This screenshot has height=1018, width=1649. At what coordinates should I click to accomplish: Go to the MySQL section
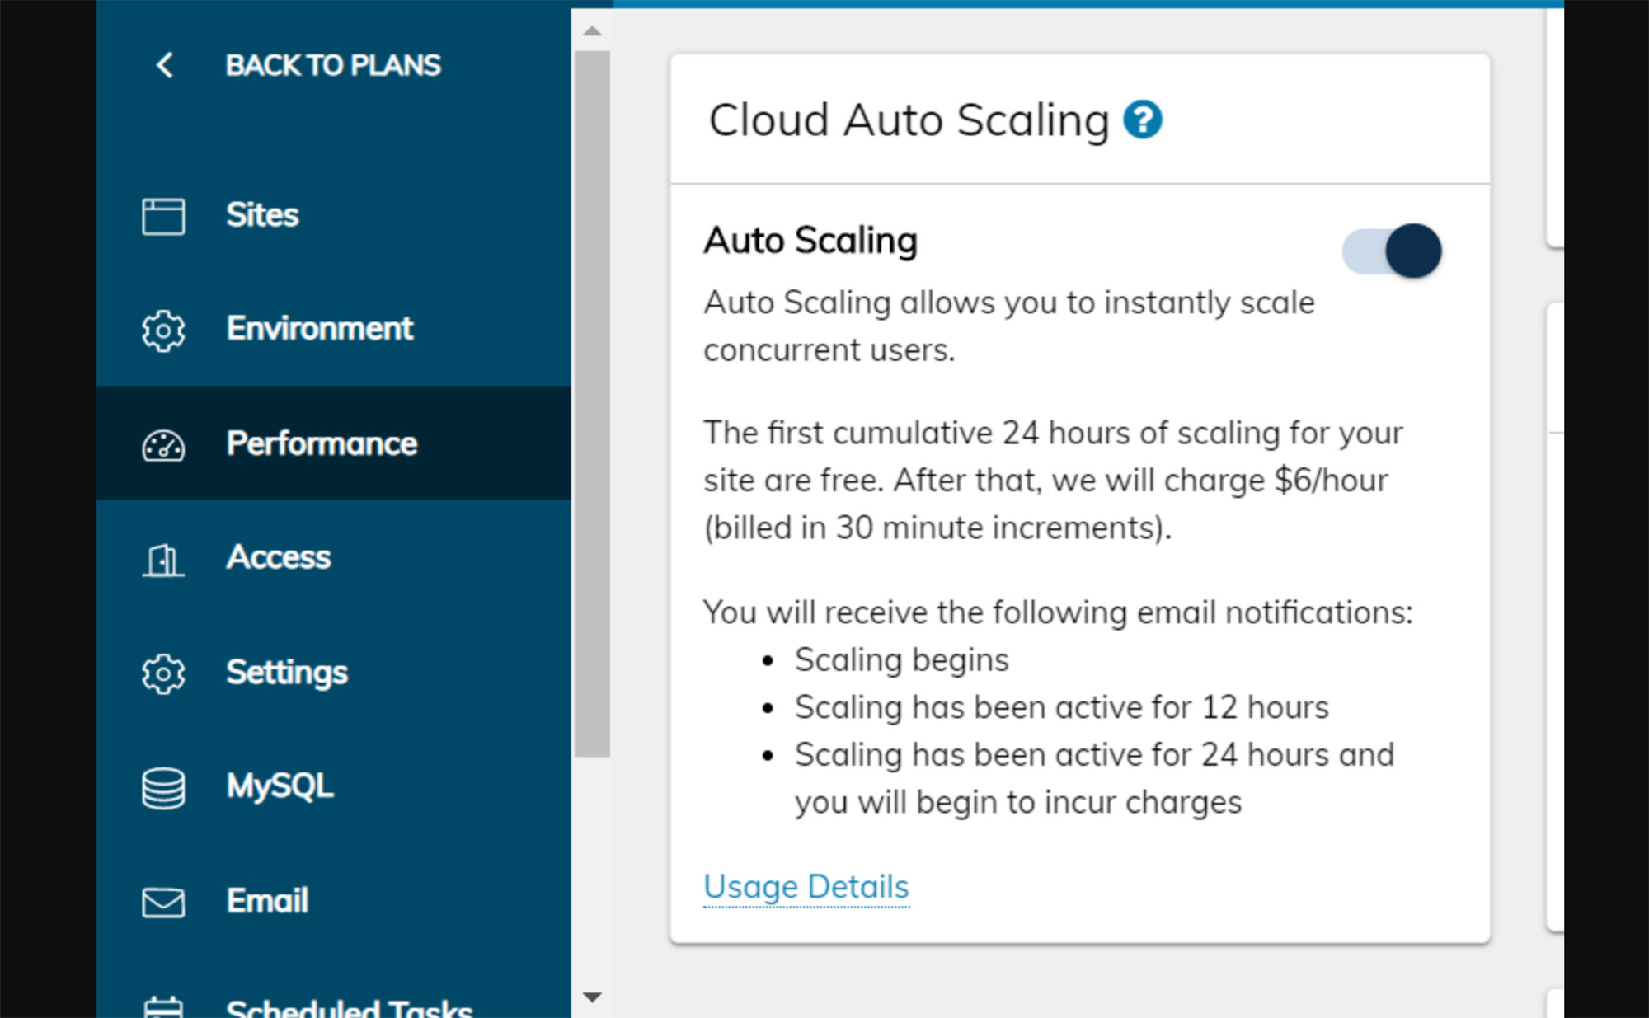(280, 786)
